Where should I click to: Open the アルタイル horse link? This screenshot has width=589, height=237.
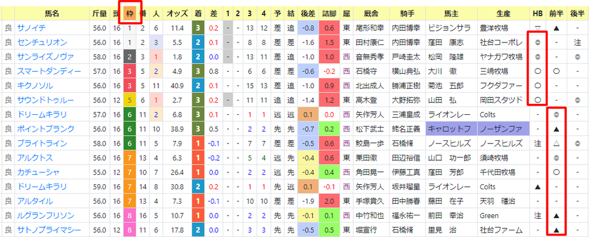35,201
